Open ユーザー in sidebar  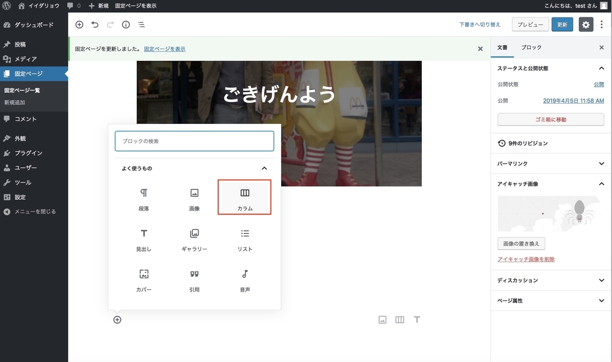34,168
